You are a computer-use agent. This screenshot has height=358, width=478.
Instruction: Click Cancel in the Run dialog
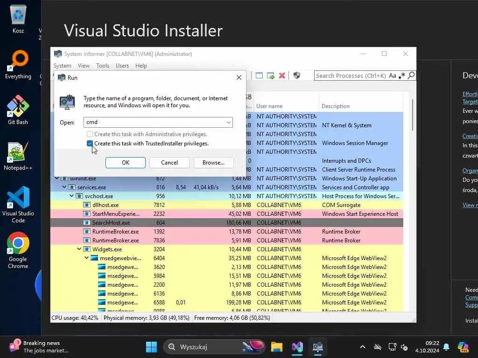[x=169, y=163]
